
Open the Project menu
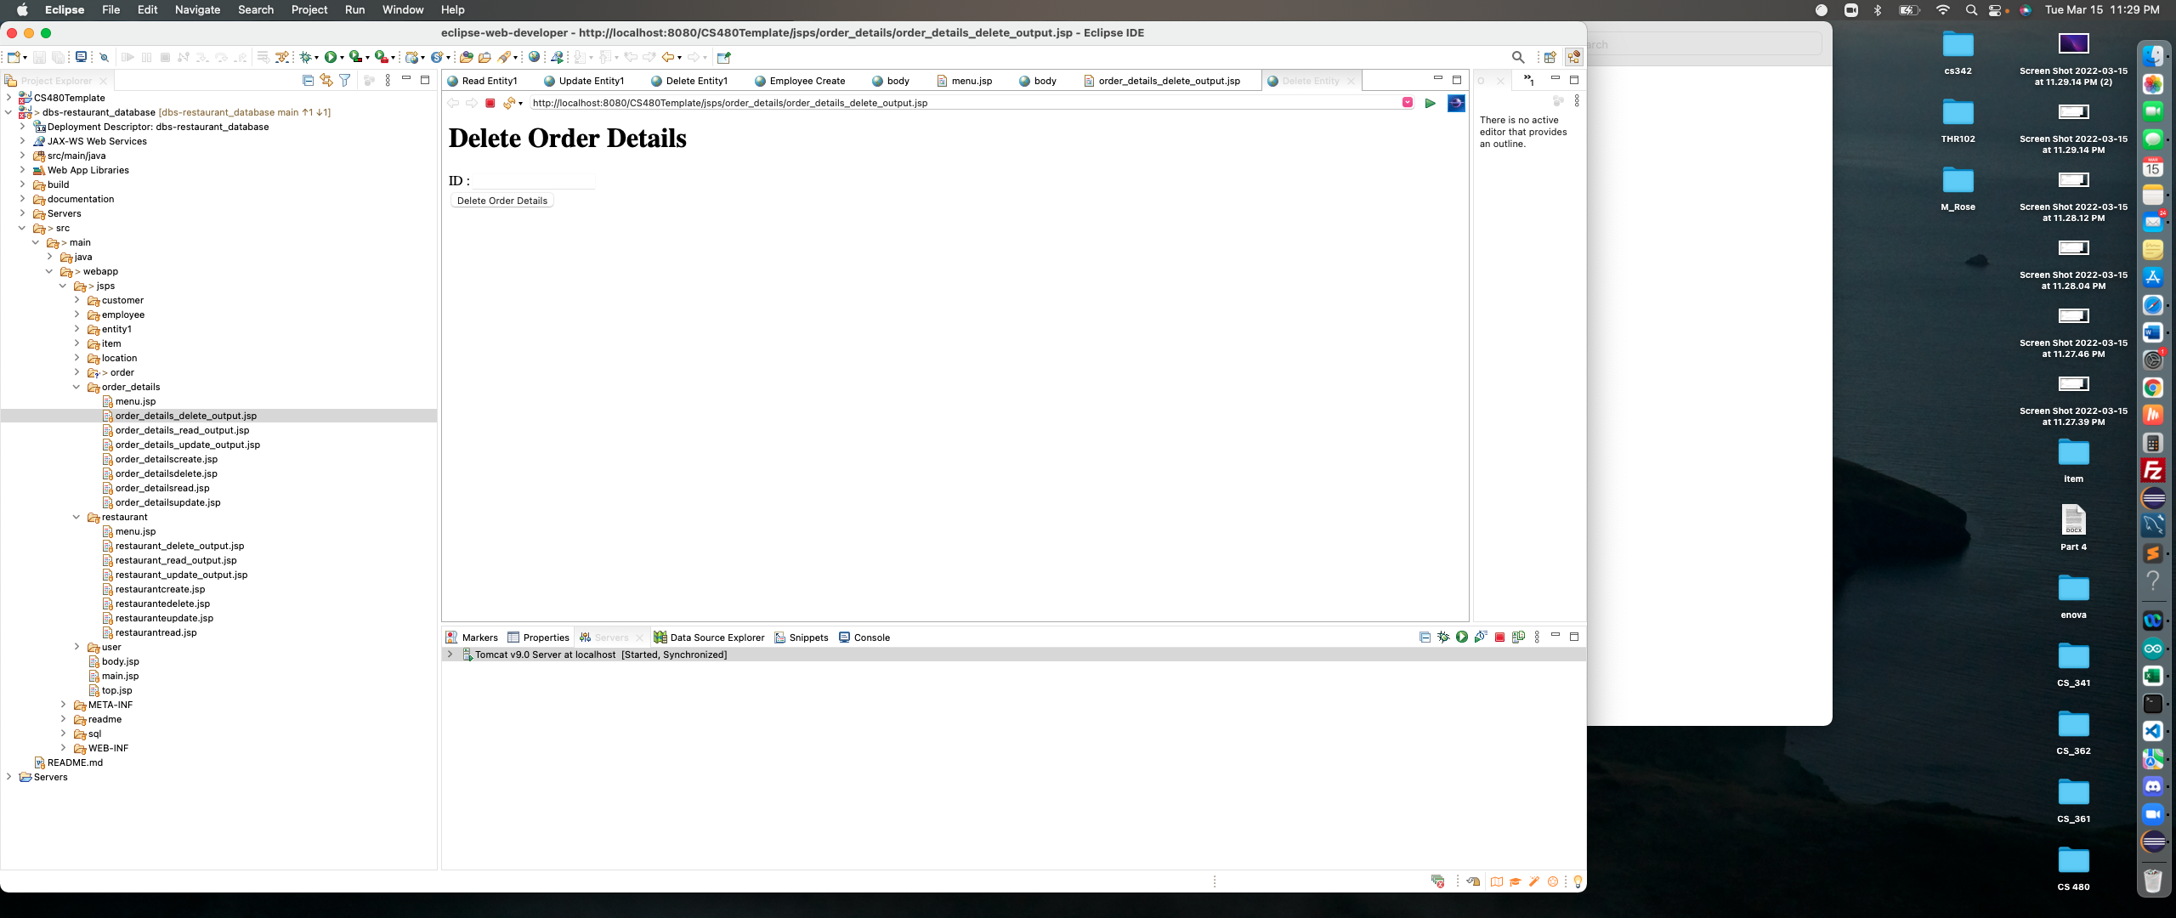pos(309,10)
